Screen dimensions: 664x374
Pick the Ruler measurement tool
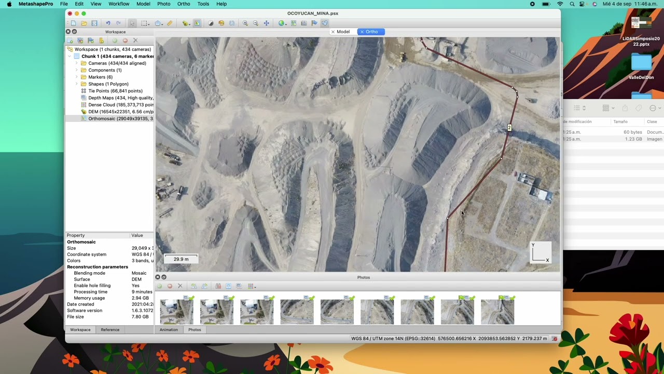coord(170,23)
